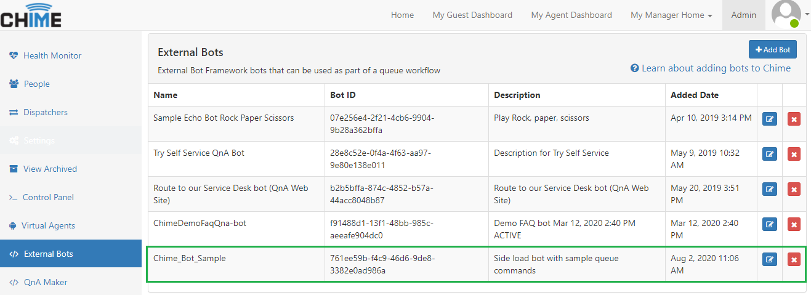The width and height of the screenshot is (811, 295).
Task: Edit the Try Self Service QnA Bot
Action: 770,154
